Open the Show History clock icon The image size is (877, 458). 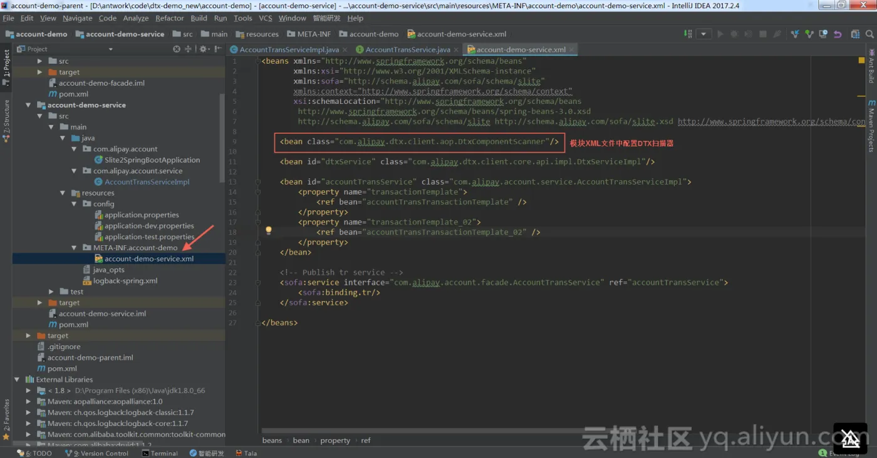[823, 34]
